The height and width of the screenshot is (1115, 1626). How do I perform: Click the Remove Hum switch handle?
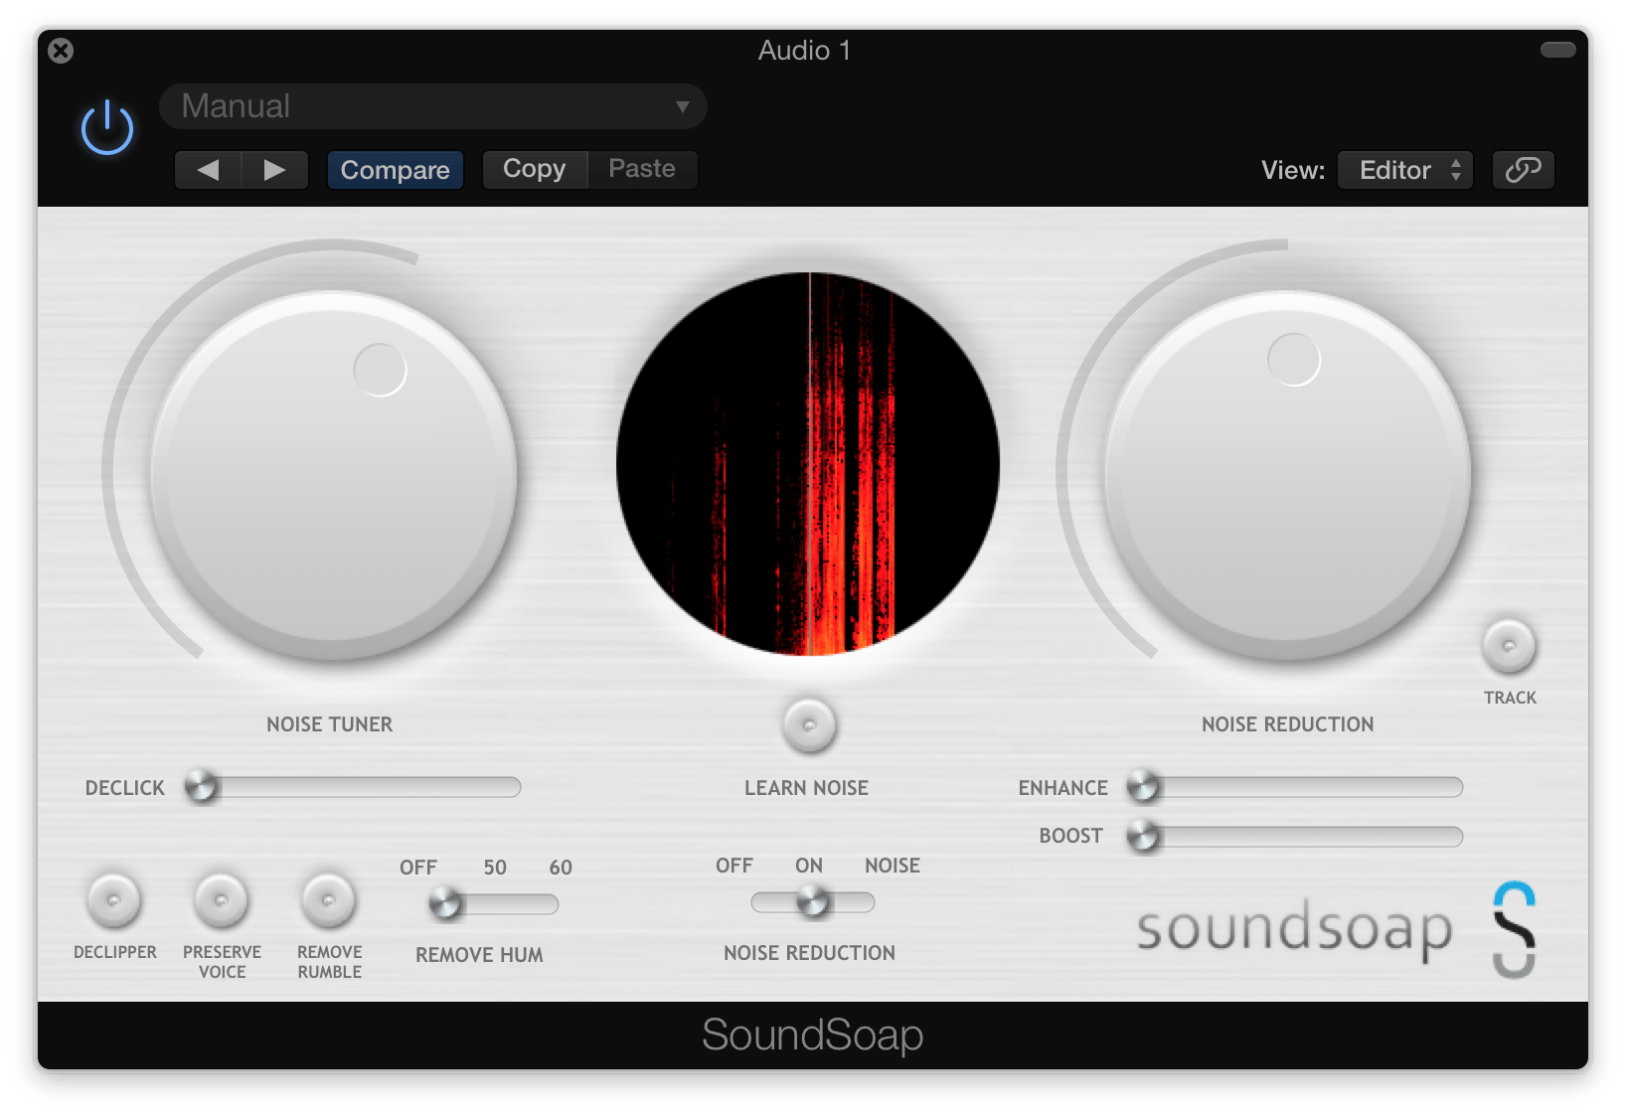point(445,904)
